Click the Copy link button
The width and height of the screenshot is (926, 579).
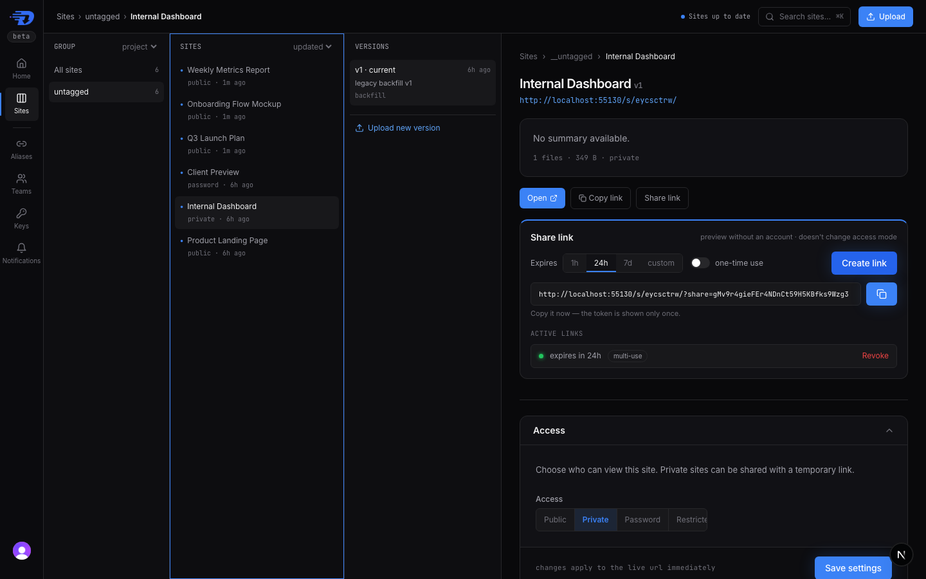(x=601, y=198)
